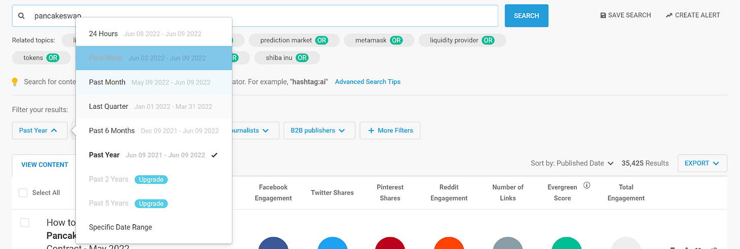Open Advanced Search Tips link
The width and height of the screenshot is (740, 249).
tap(368, 82)
